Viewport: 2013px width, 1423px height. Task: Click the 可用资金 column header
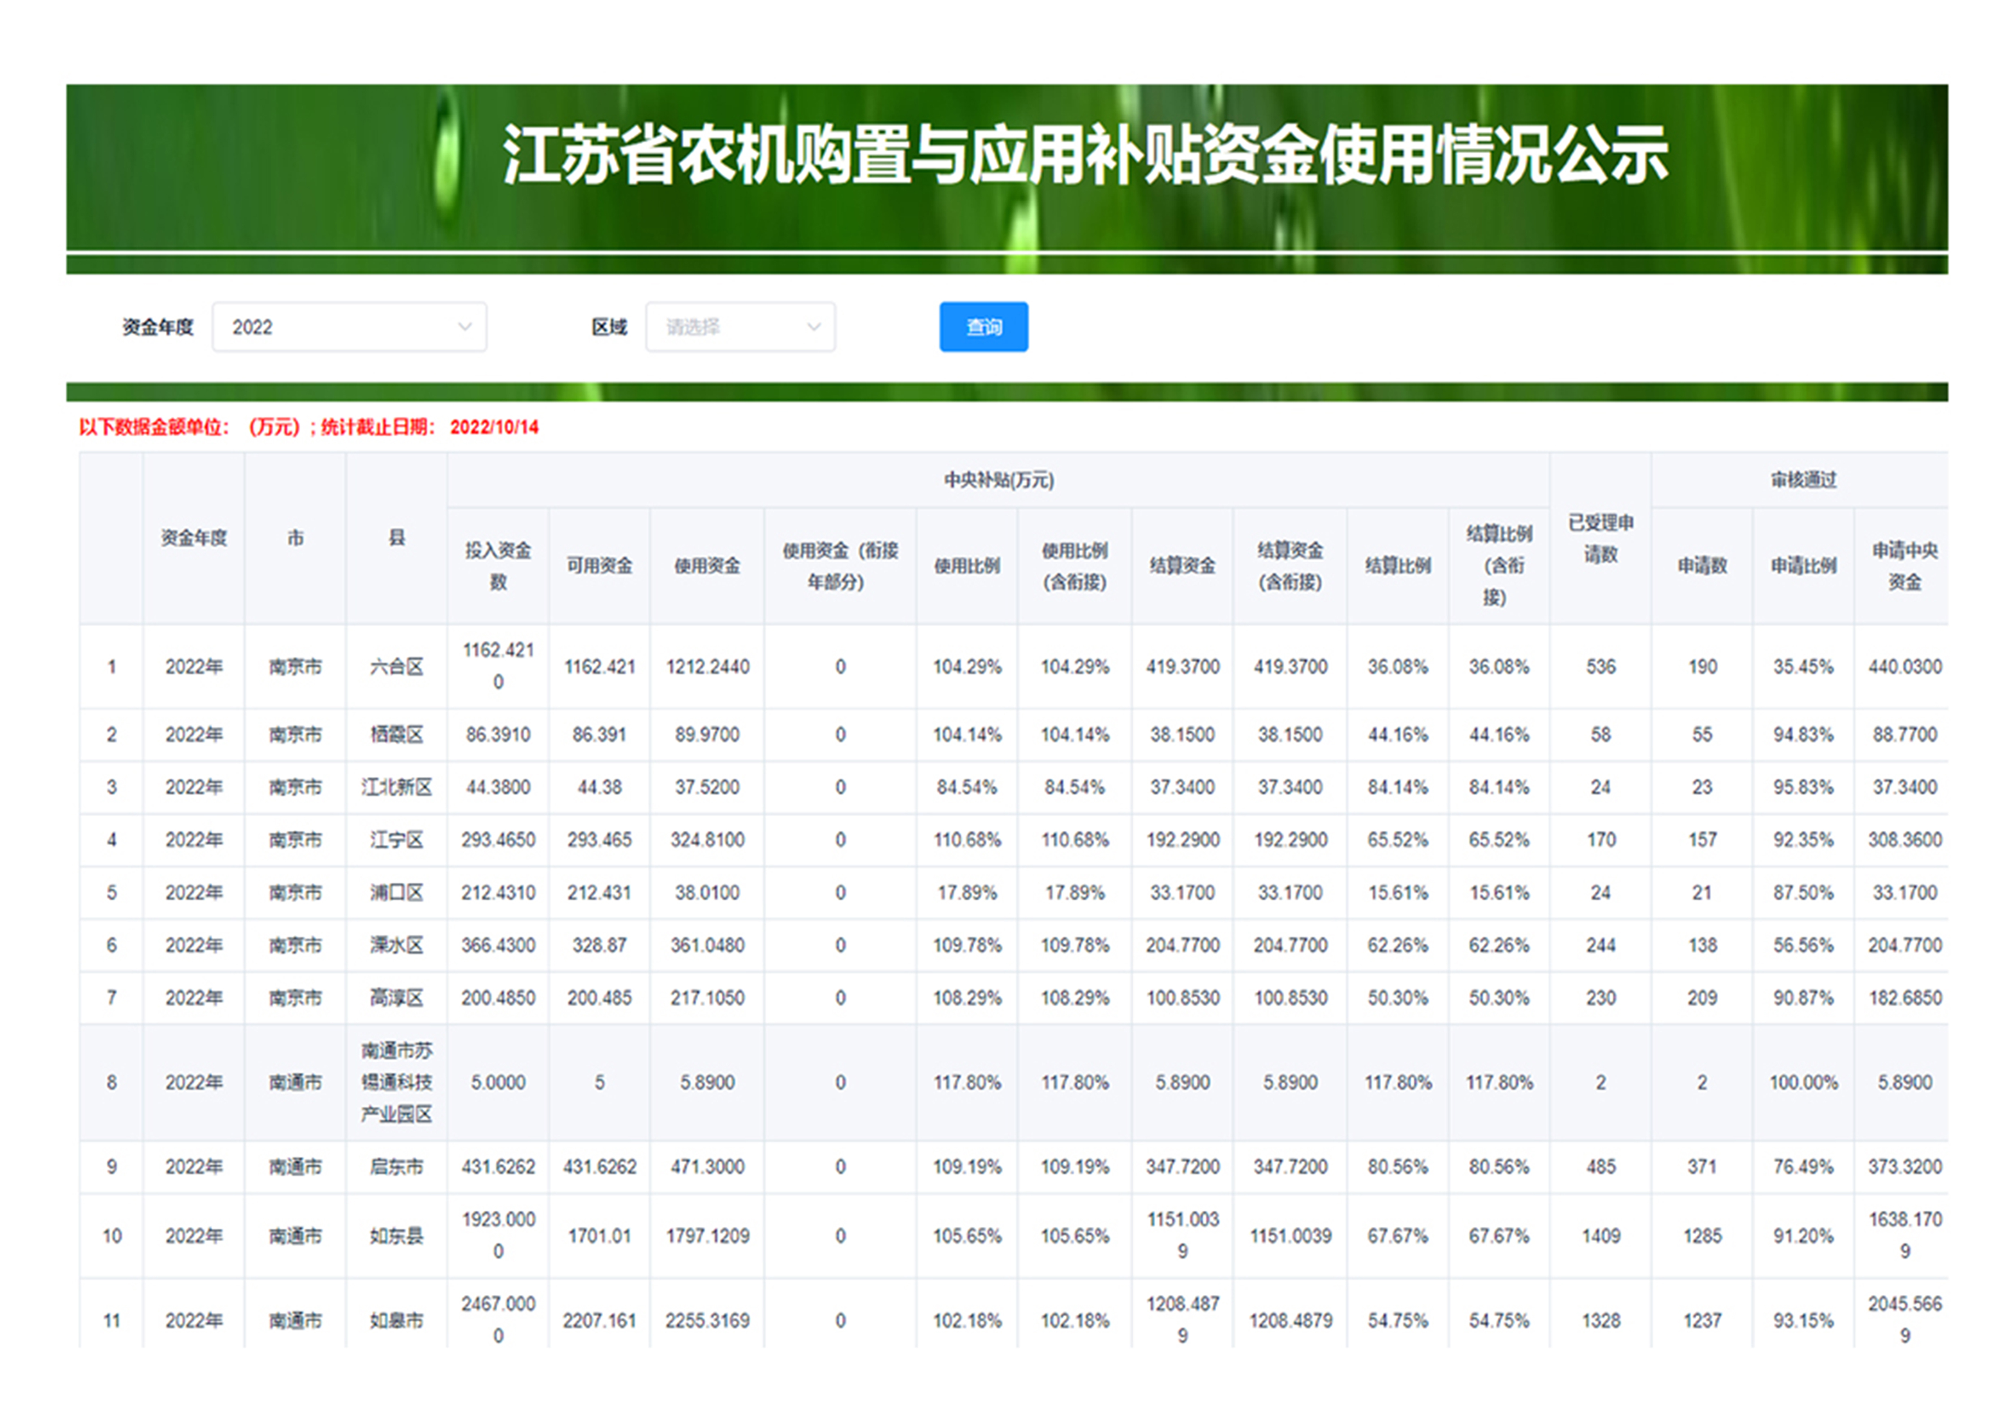pyautogui.click(x=599, y=565)
